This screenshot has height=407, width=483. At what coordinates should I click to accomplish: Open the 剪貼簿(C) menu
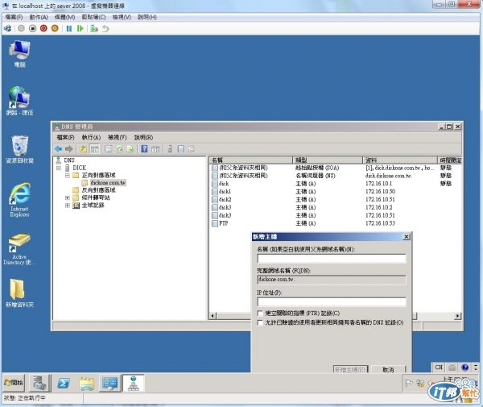click(93, 17)
